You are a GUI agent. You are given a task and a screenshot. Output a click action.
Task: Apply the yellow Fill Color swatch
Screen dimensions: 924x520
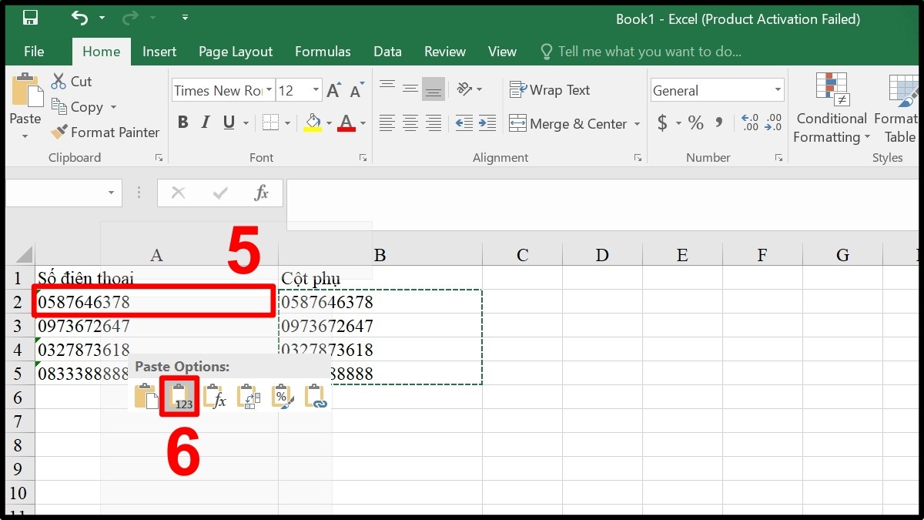coord(313,122)
